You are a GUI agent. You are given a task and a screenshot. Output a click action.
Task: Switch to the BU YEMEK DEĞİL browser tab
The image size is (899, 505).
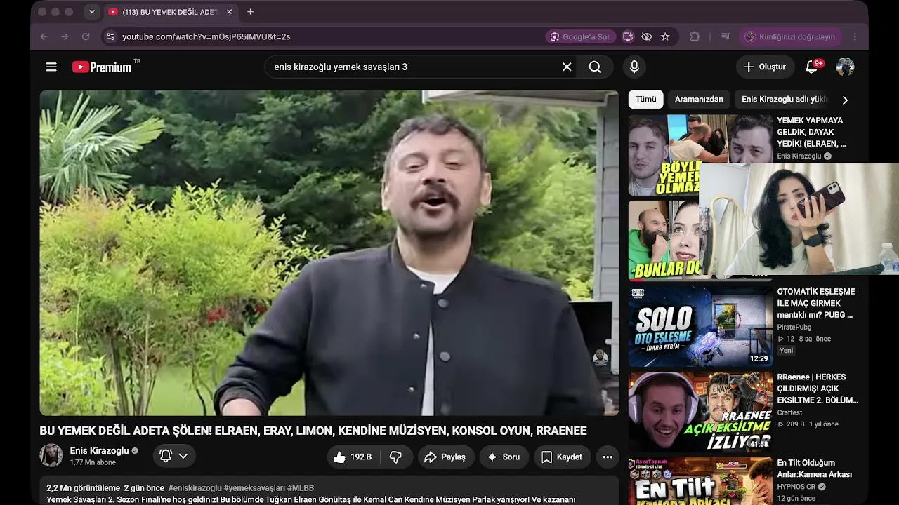click(169, 12)
